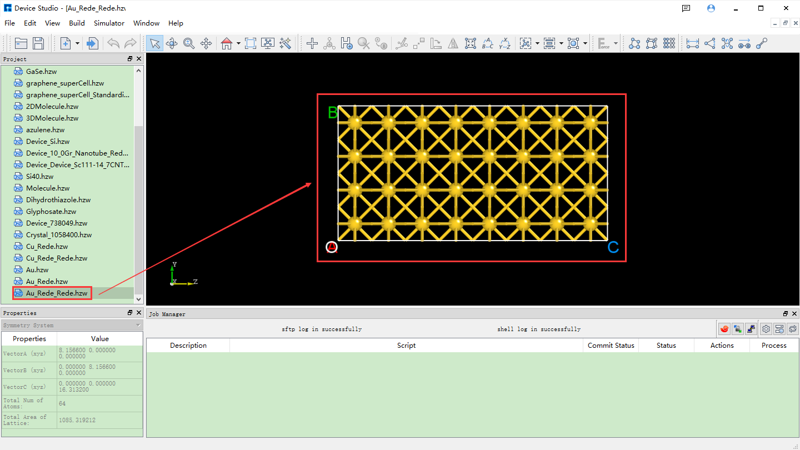Open the Job Manager settings gear icon
This screenshot has height=450, width=800.
pos(766,328)
